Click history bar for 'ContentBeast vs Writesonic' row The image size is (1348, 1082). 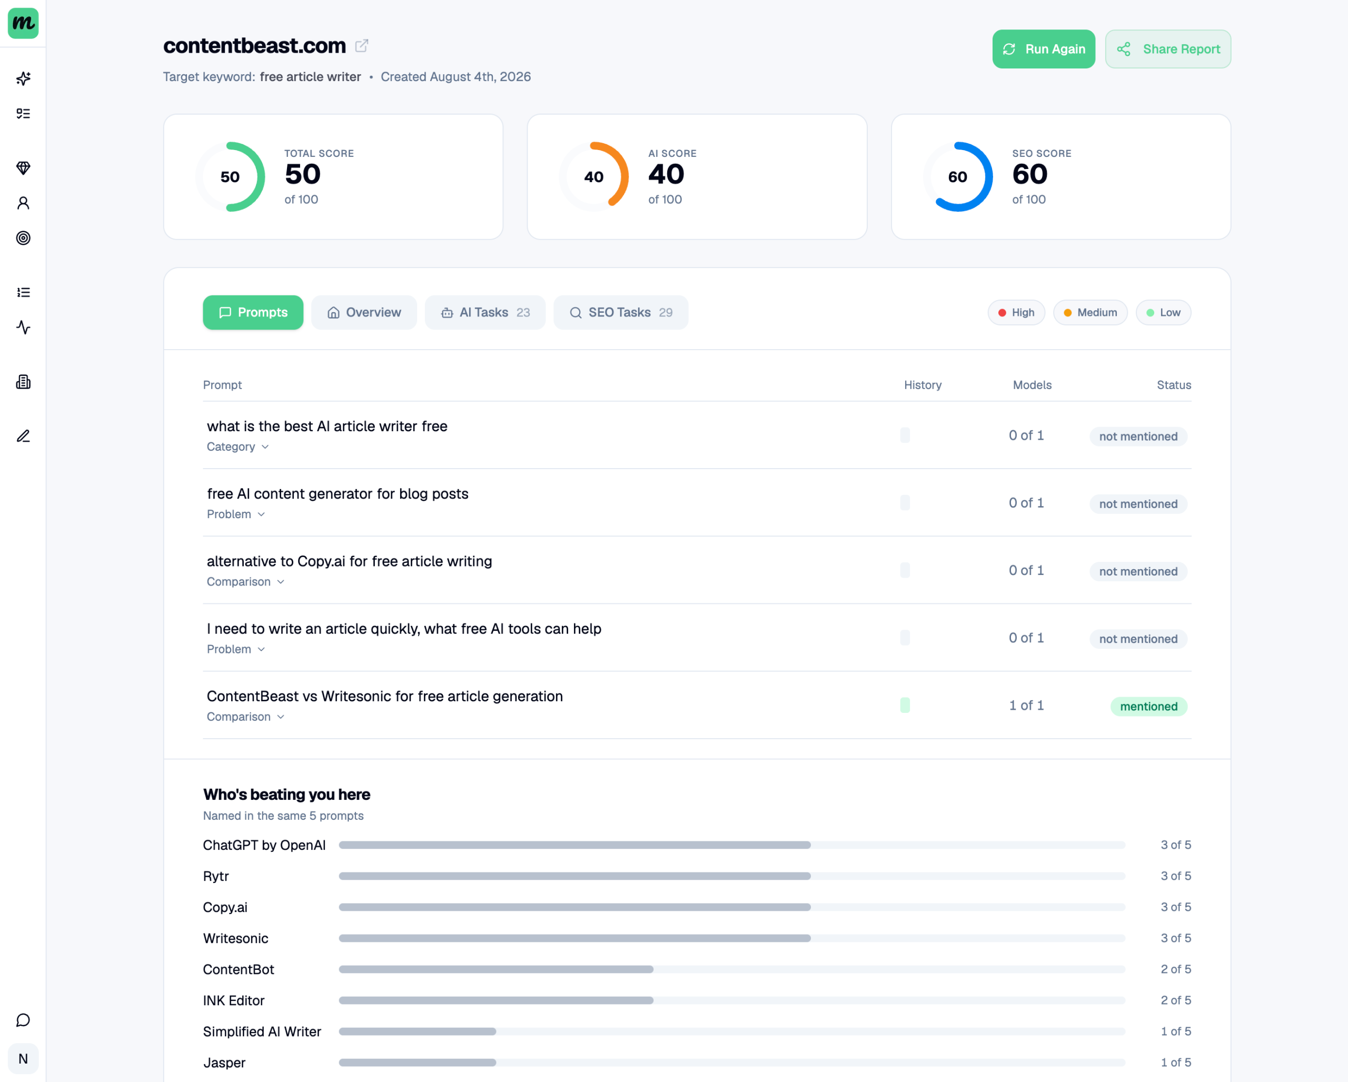coord(905,705)
